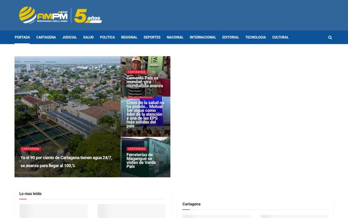Open Ferreterías de Magangué article
Viewport: 348px width, 218px height.
click(141, 160)
